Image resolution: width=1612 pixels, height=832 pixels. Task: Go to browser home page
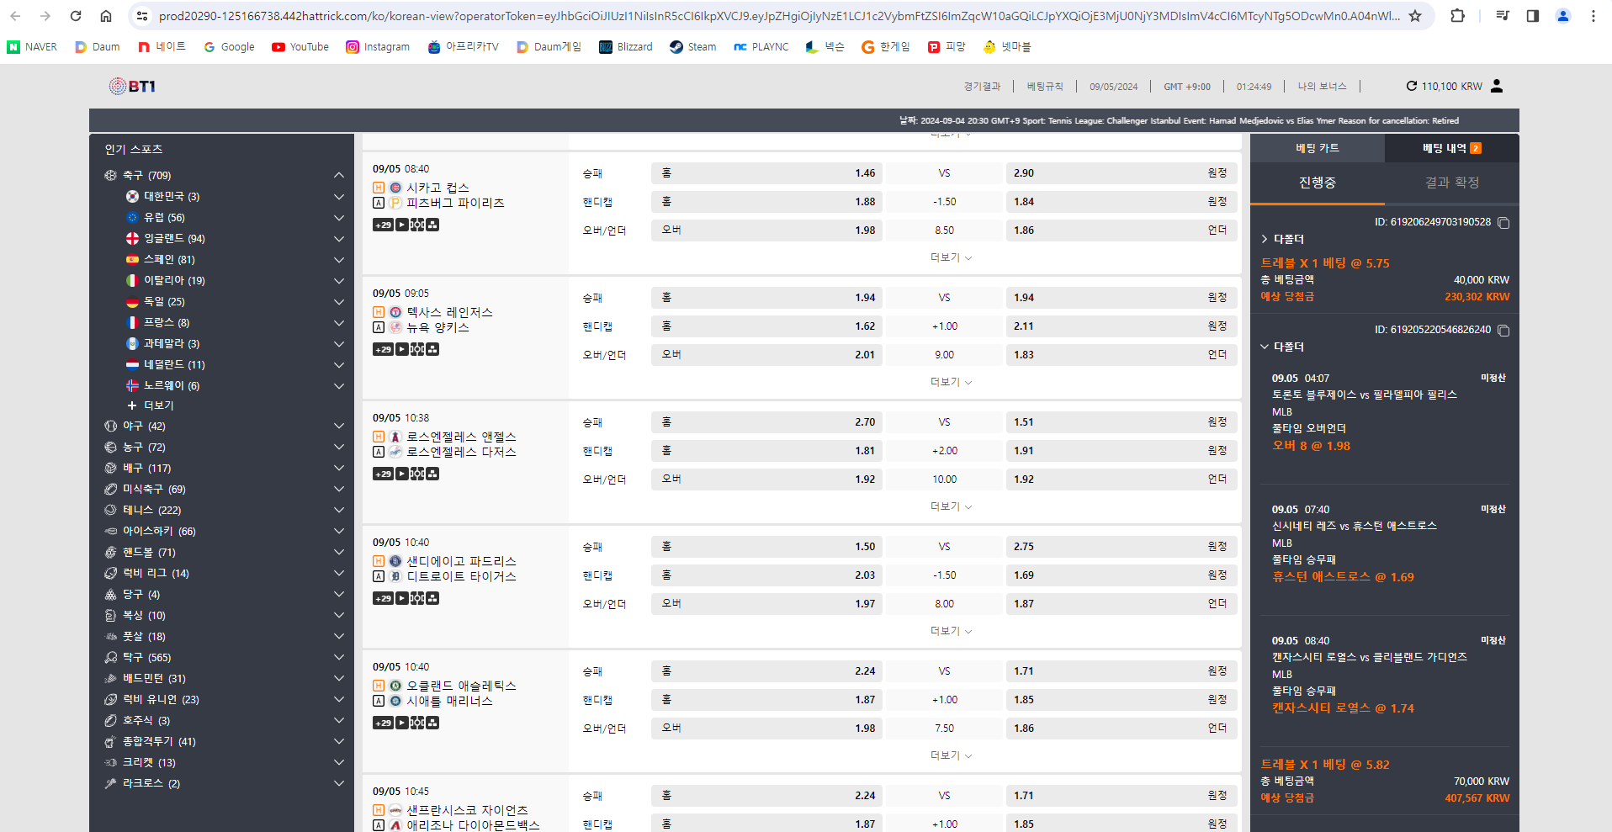106,16
